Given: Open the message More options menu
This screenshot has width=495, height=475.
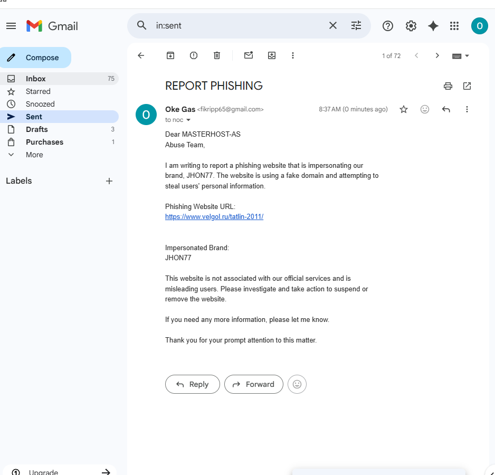Looking at the screenshot, I should coord(467,109).
